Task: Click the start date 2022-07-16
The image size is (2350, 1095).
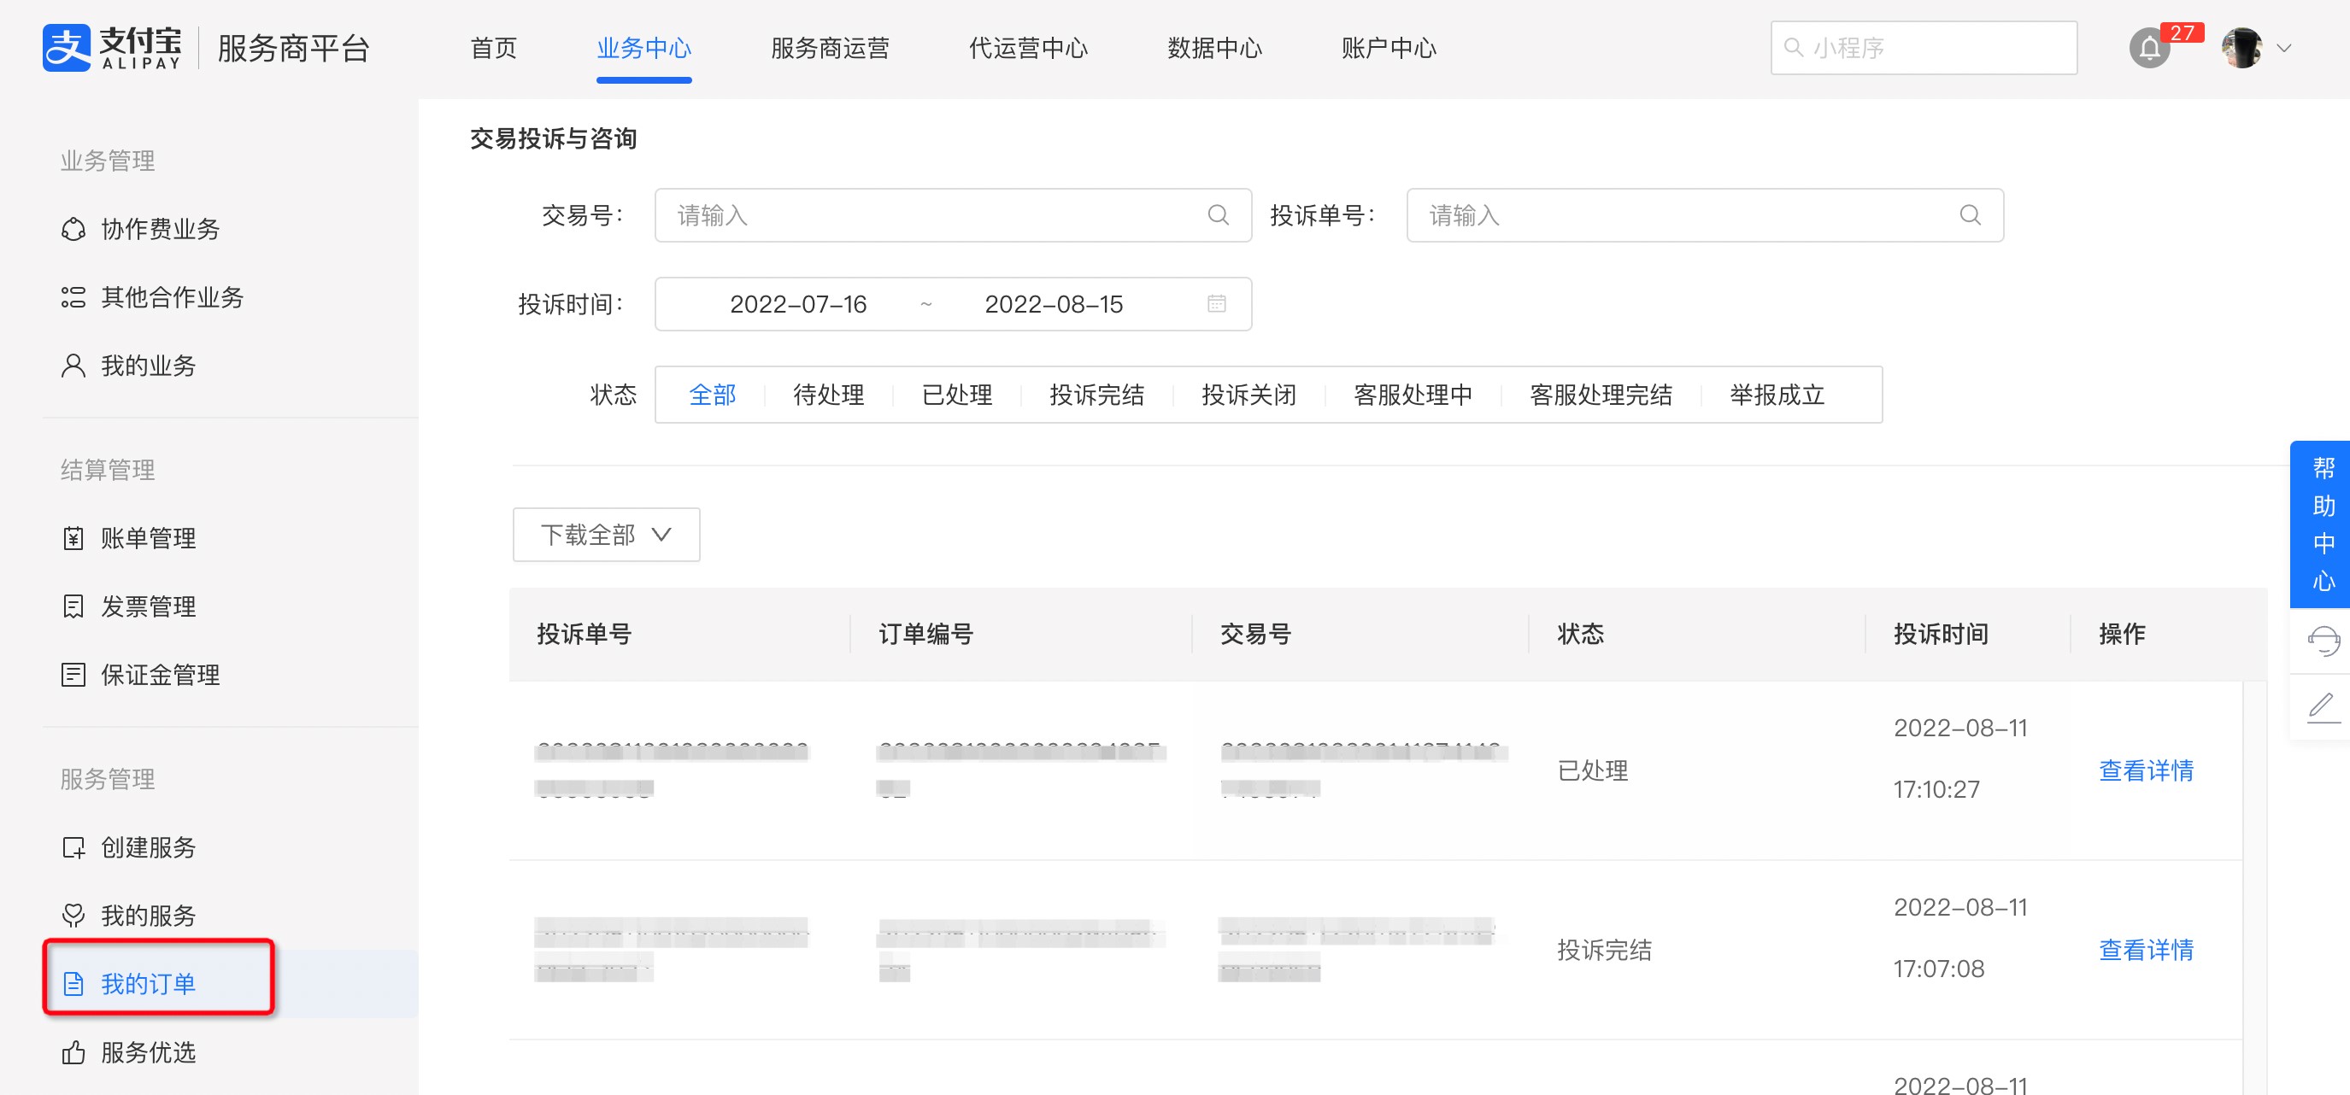Action: coord(798,303)
